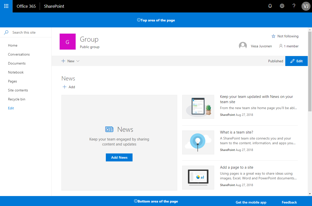Viewport: 312px width, 206px height.
Task: Click the Add News button
Action: 119,157
